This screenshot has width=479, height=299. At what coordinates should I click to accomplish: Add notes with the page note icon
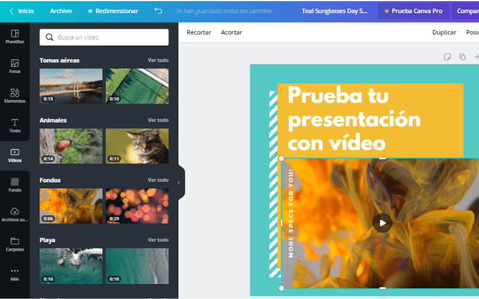click(447, 57)
